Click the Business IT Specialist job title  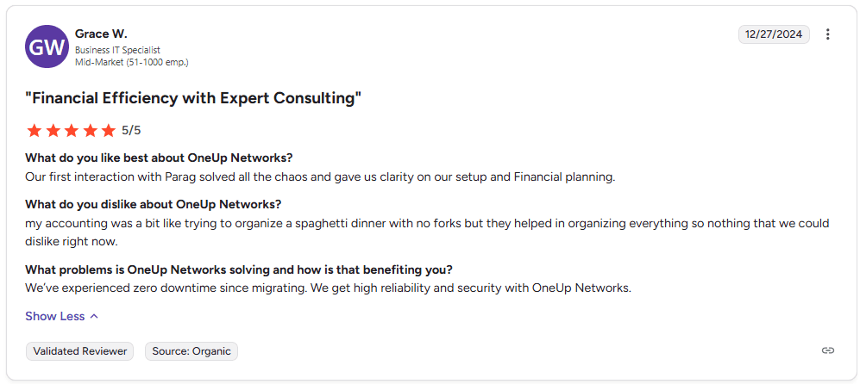pyautogui.click(x=117, y=50)
